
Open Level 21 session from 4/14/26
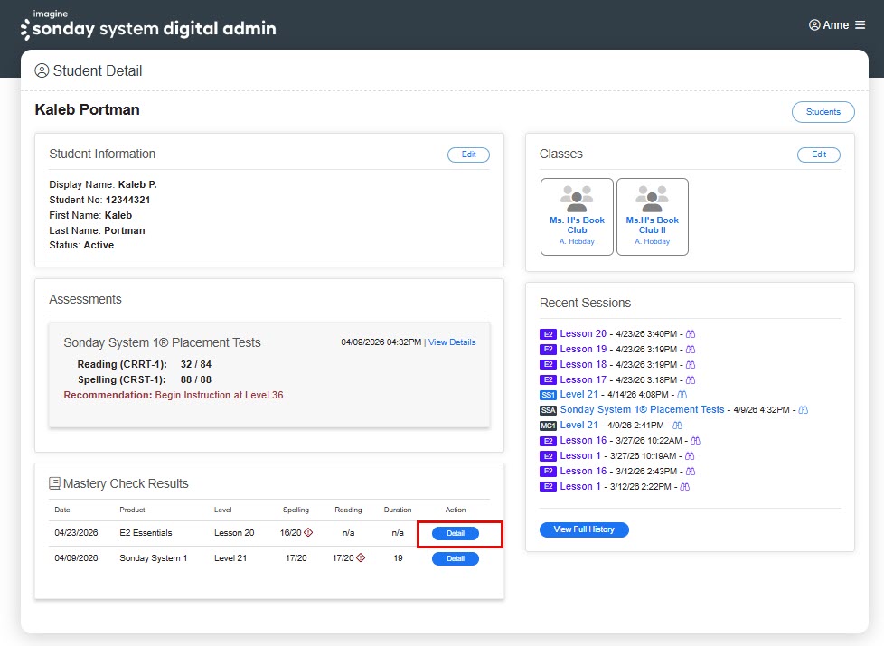click(579, 395)
